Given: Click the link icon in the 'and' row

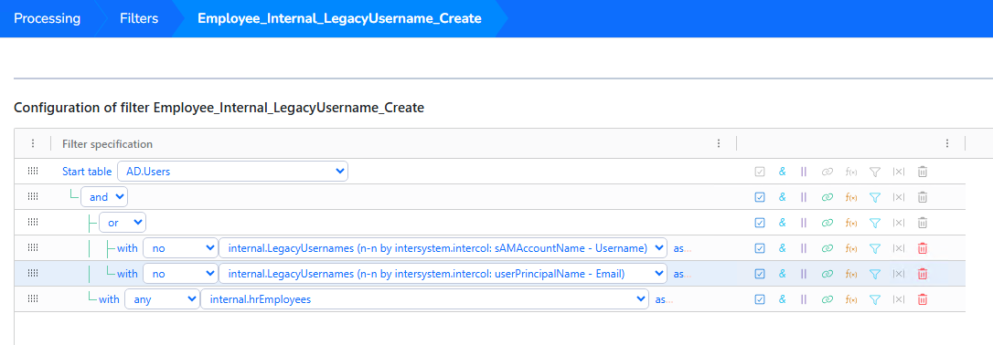Looking at the screenshot, I should point(827,197).
